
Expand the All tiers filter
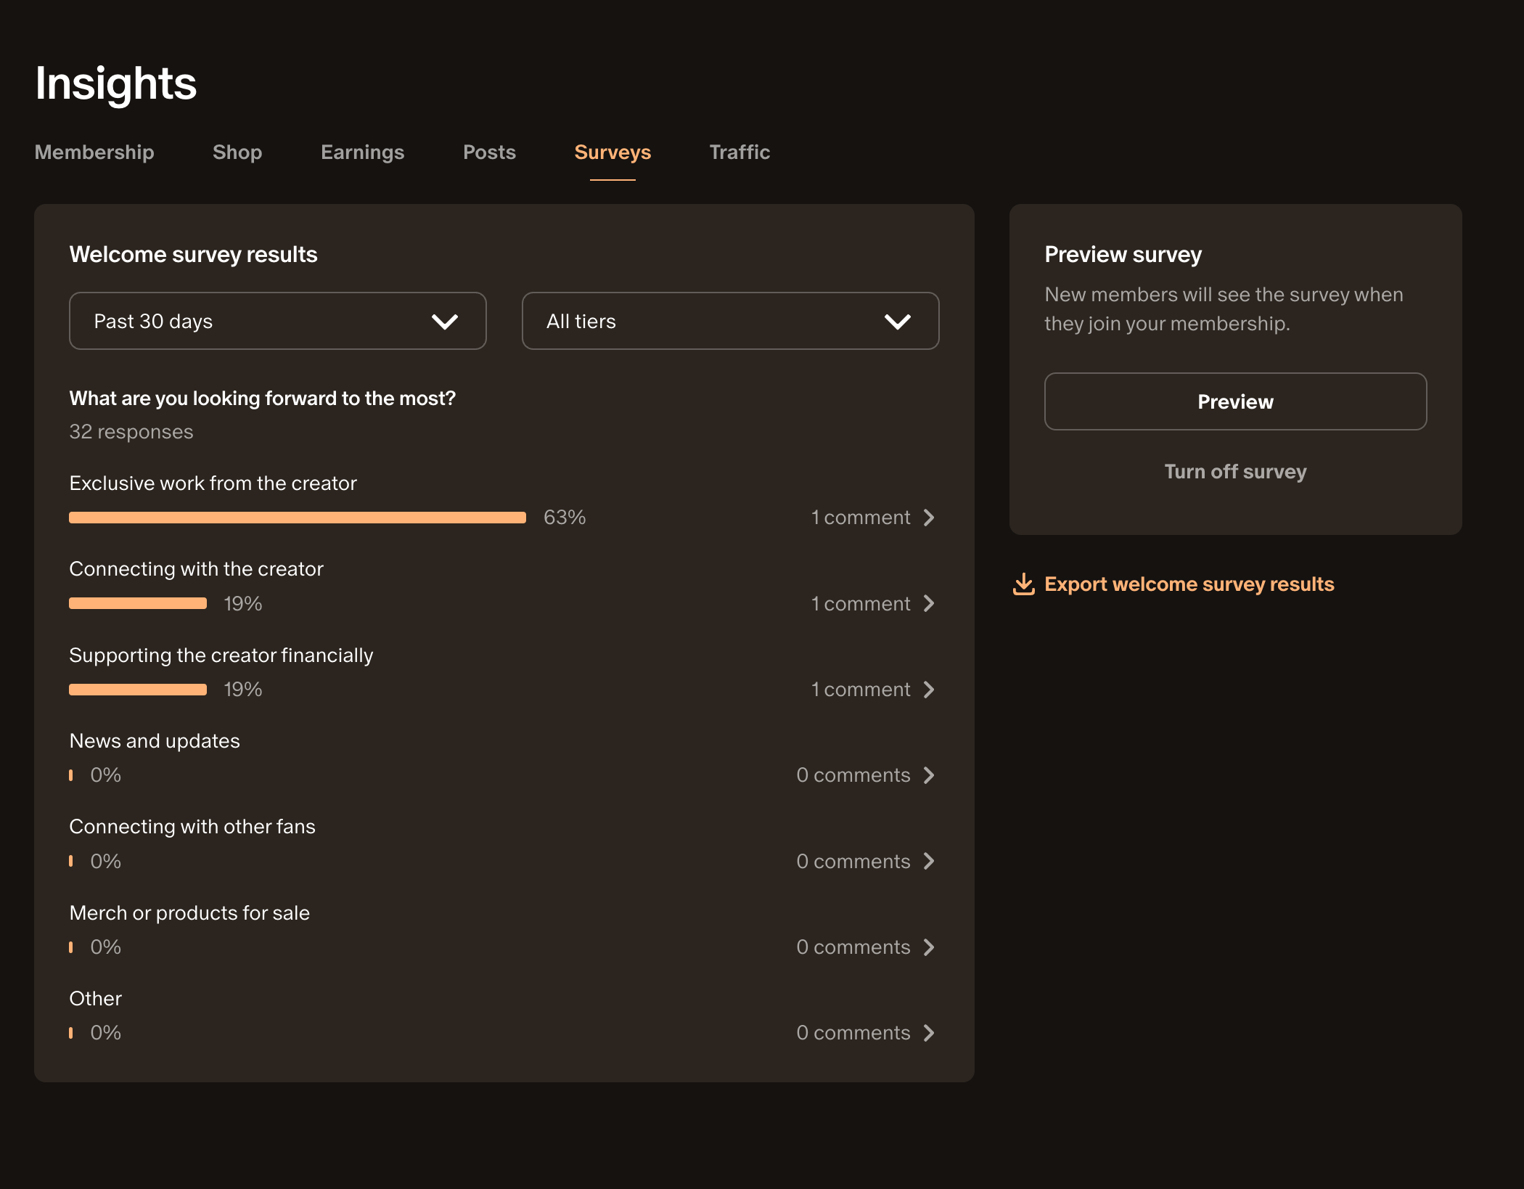tap(730, 320)
